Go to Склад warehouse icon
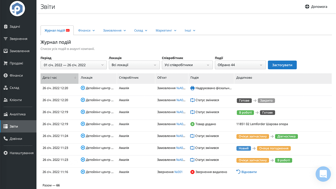This screenshot has width=336, height=189. point(6,88)
